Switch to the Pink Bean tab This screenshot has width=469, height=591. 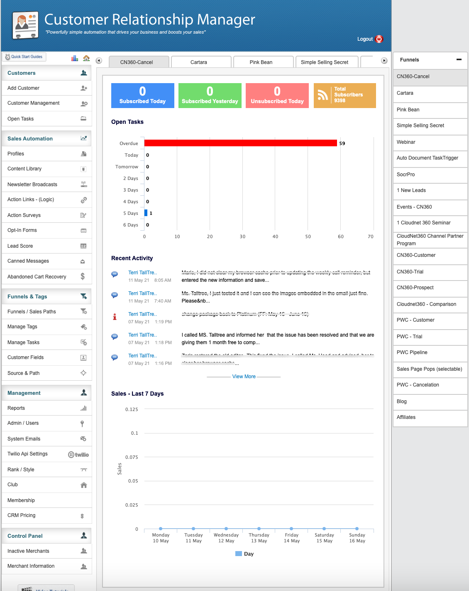(264, 62)
